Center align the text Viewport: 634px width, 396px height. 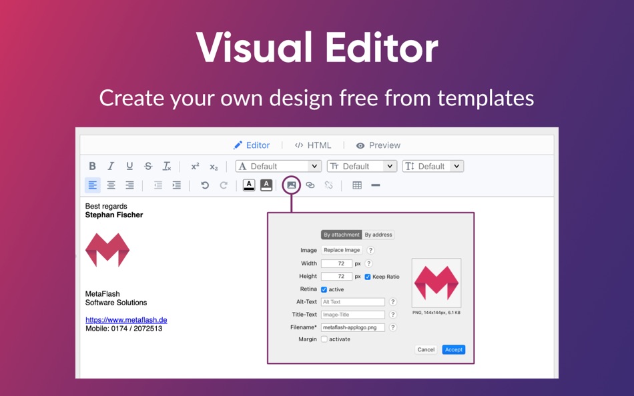click(111, 185)
